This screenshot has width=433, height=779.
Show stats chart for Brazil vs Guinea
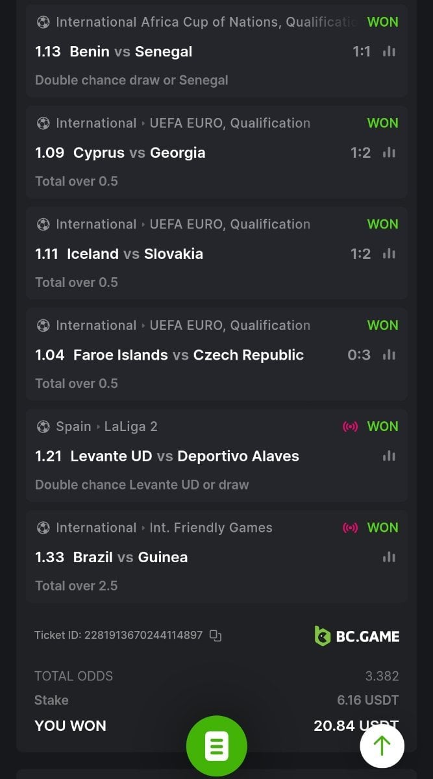point(389,558)
